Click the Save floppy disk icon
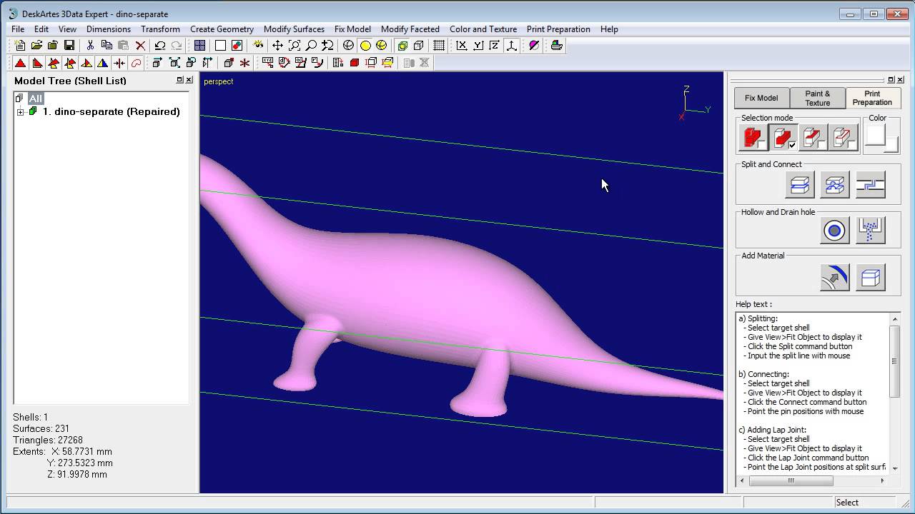 [69, 46]
